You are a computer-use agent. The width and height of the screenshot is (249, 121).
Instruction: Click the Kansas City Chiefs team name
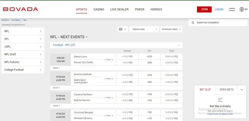(83, 63)
